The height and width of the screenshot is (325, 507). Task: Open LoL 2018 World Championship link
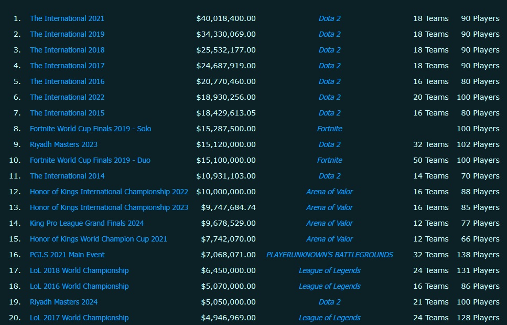(x=79, y=270)
